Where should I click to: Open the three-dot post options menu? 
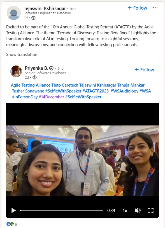point(155,8)
